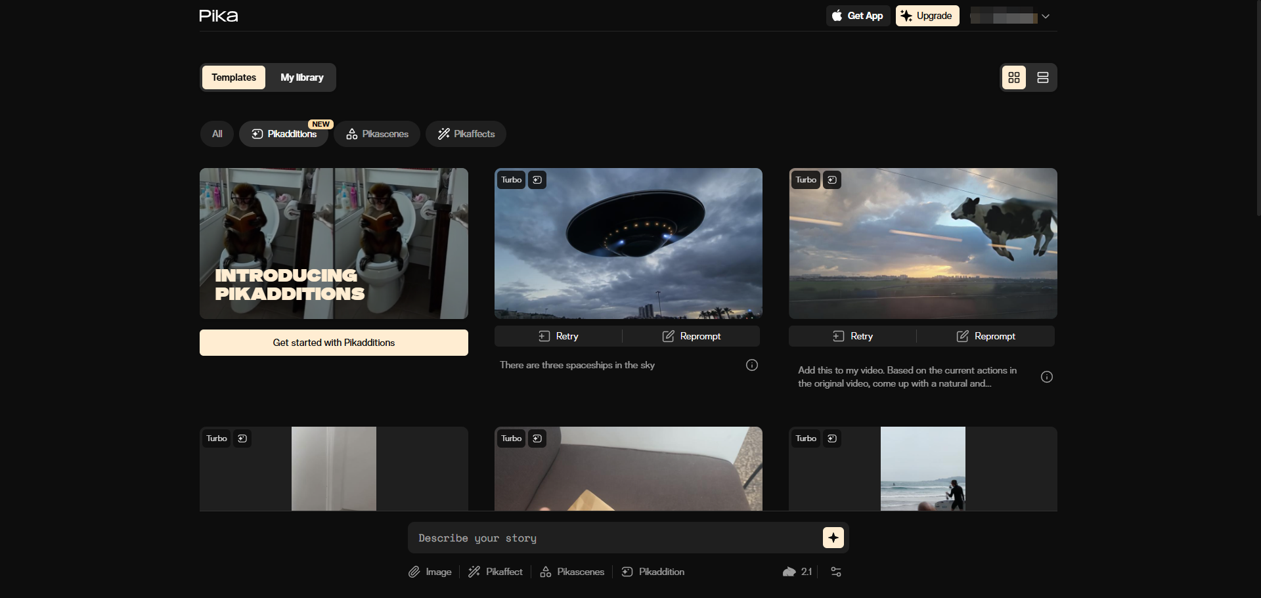This screenshot has height=598, width=1261.
Task: Click Get started with Pikadditions
Action: tap(334, 343)
